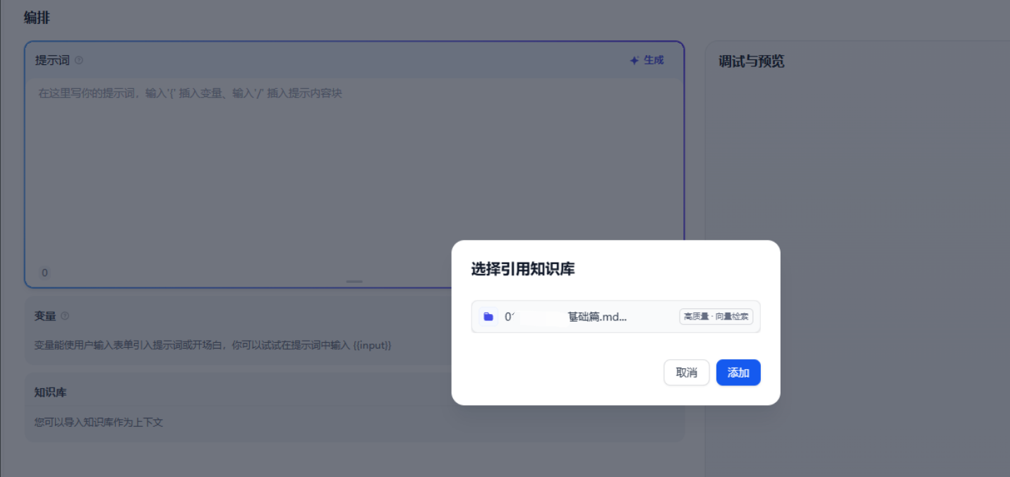Click the help icon next to 提示词
Screen dimensions: 1010x477
pos(79,61)
